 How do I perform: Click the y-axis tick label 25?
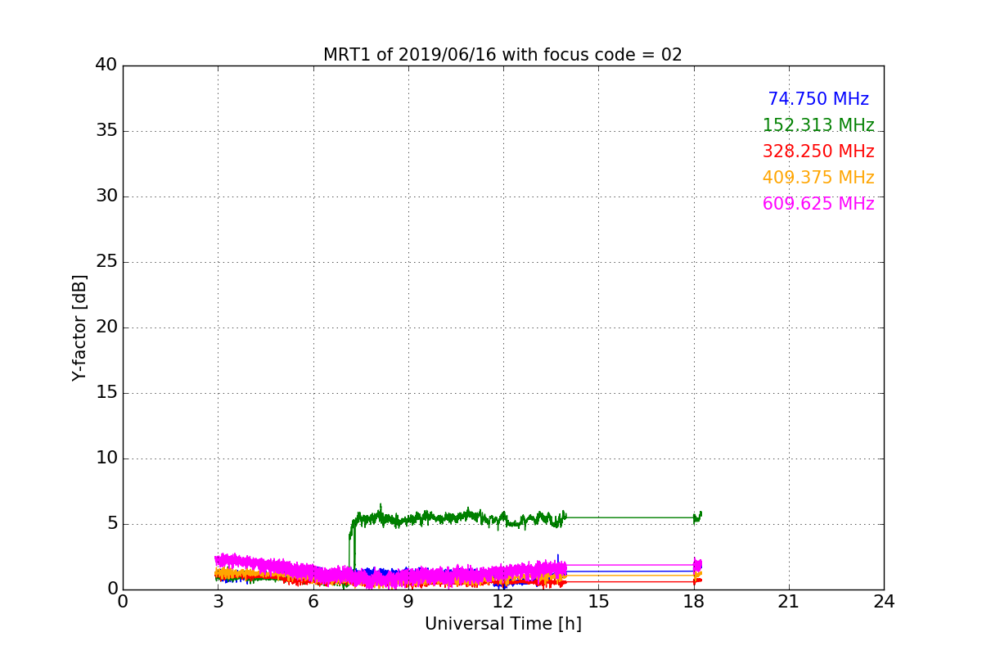106,262
